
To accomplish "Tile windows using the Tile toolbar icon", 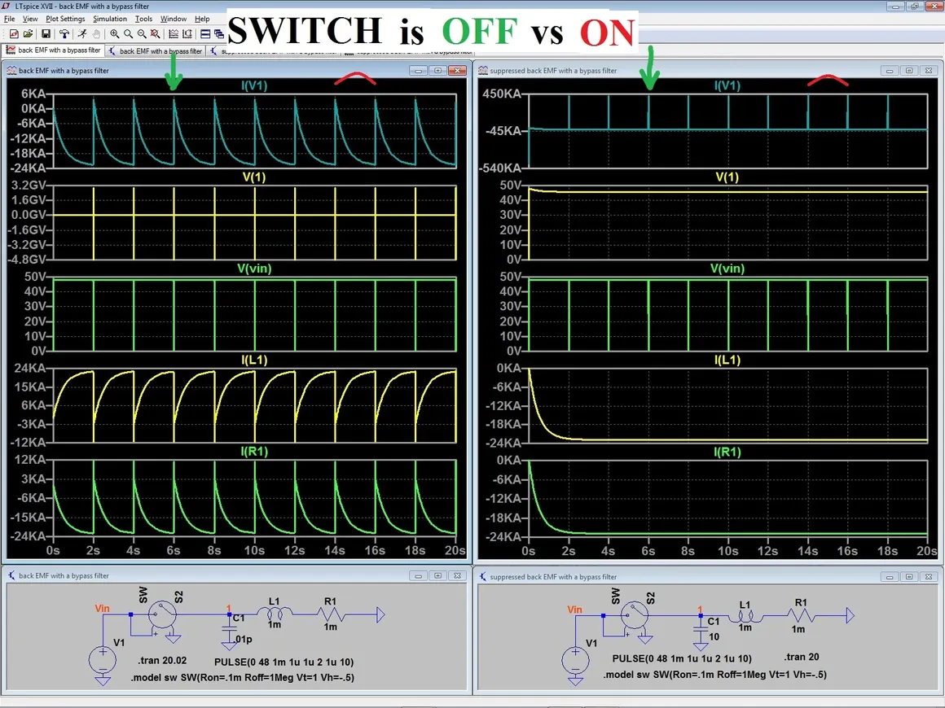I will pyautogui.click(x=205, y=34).
